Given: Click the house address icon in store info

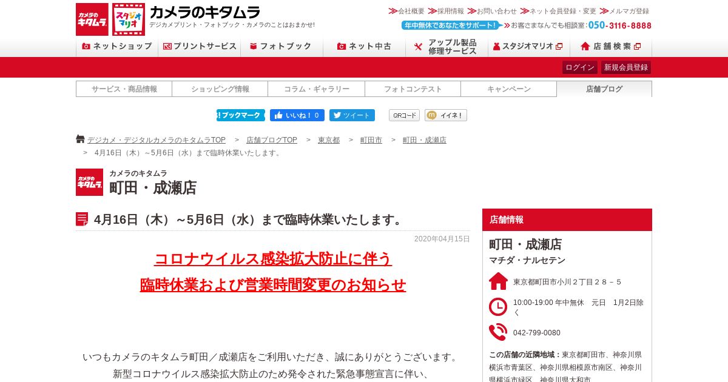Looking at the screenshot, I should click(x=498, y=281).
